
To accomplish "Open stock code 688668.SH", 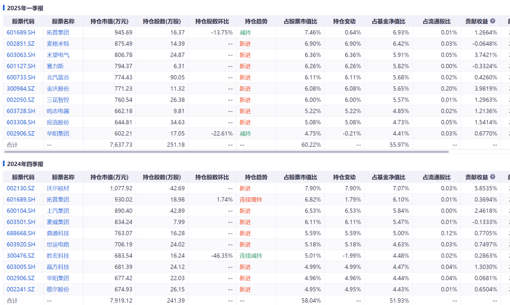I will (x=21, y=233).
